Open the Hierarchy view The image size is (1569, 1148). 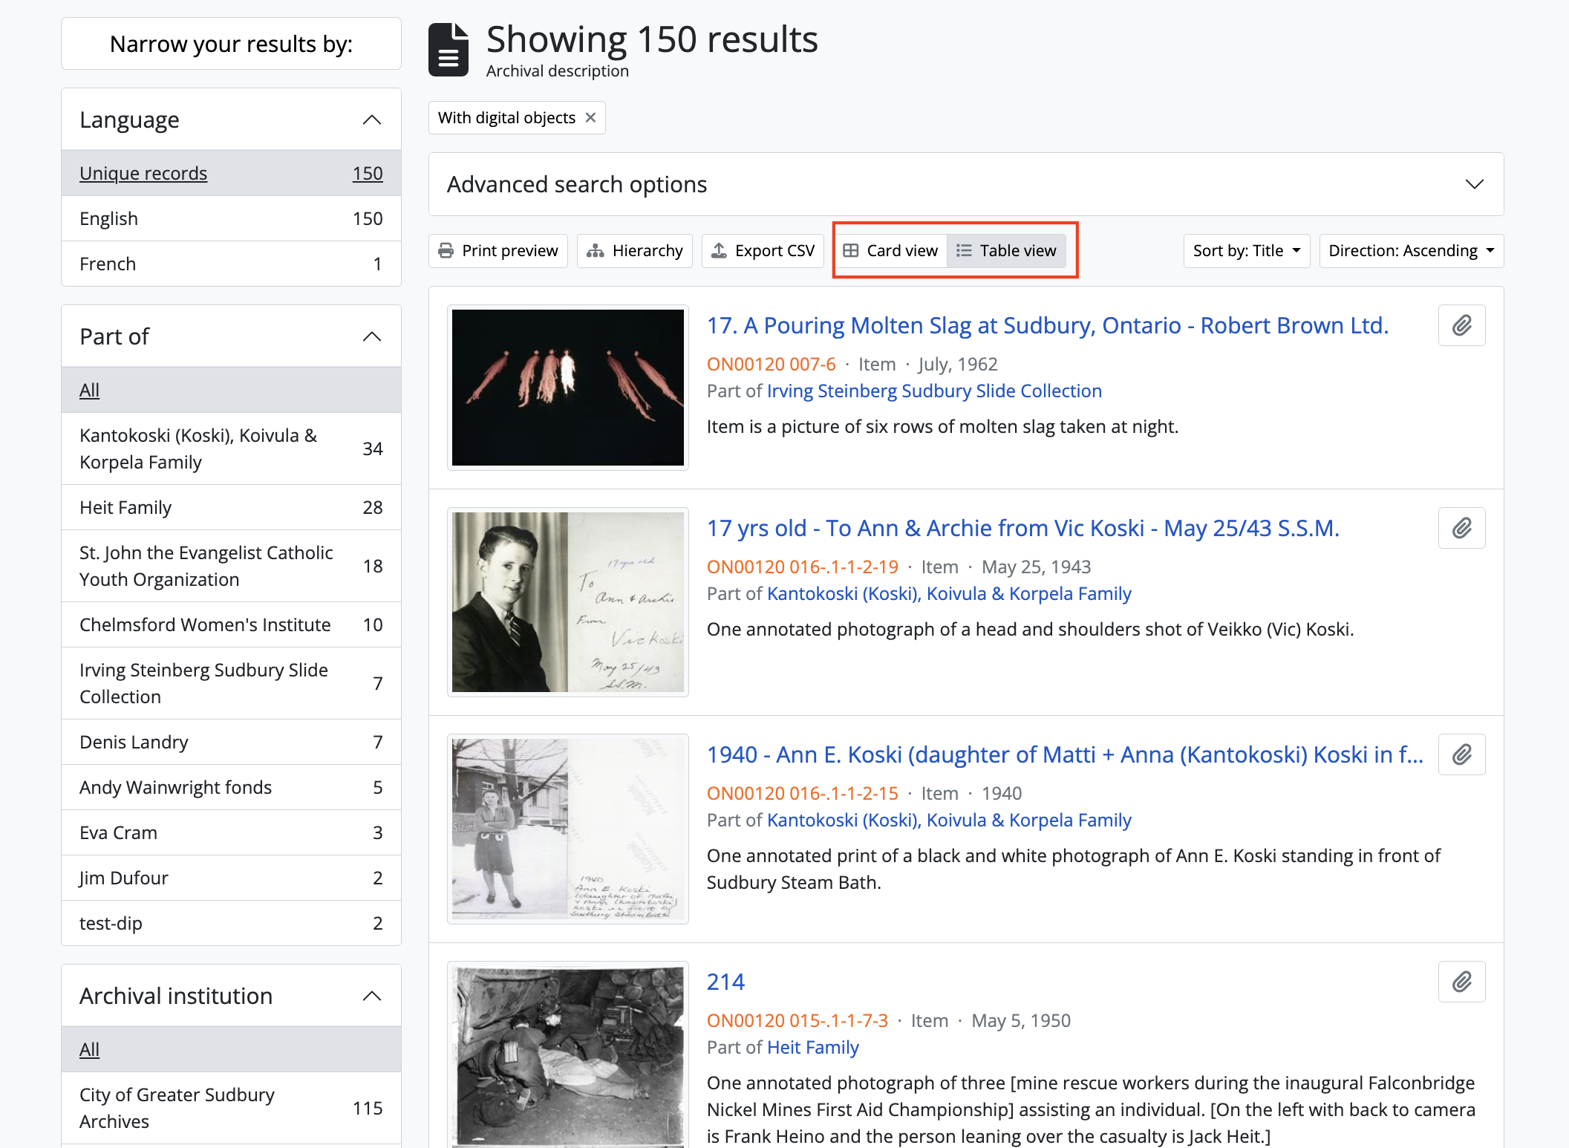click(x=634, y=251)
